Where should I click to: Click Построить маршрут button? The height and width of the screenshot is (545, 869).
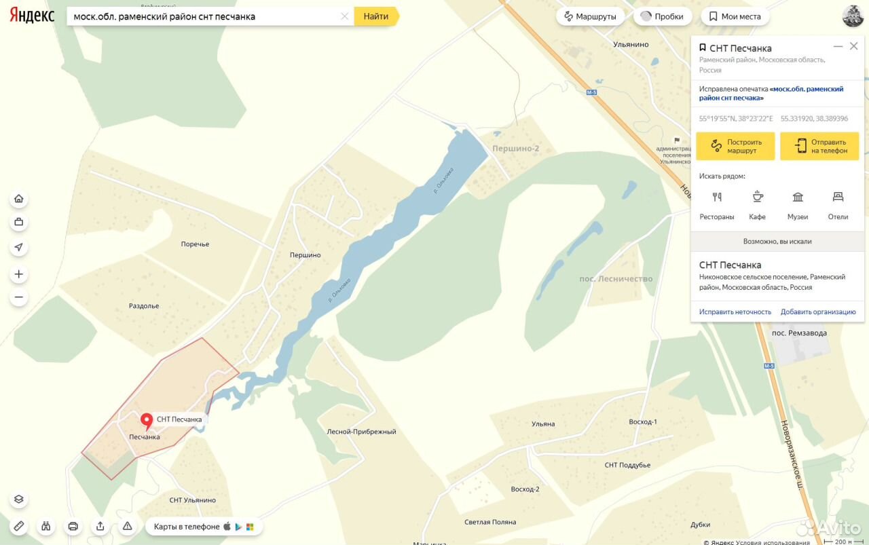pyautogui.click(x=735, y=146)
